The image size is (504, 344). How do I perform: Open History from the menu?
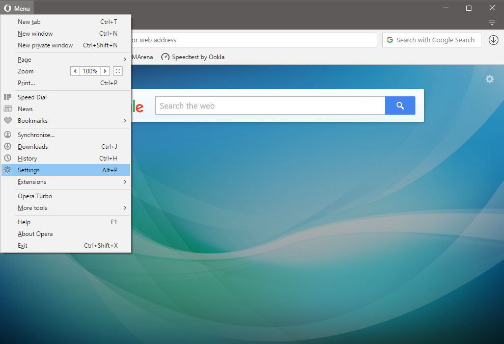[x=66, y=158]
